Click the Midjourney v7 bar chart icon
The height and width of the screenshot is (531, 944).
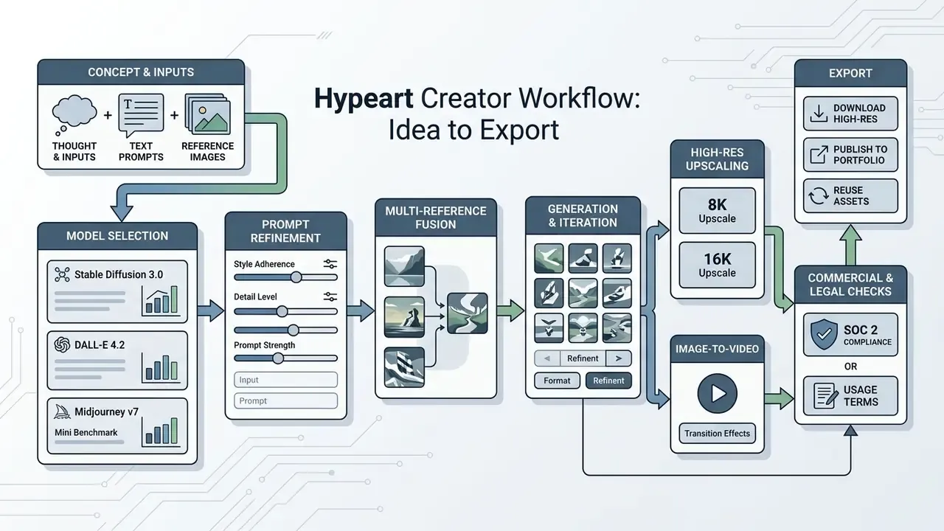click(161, 431)
